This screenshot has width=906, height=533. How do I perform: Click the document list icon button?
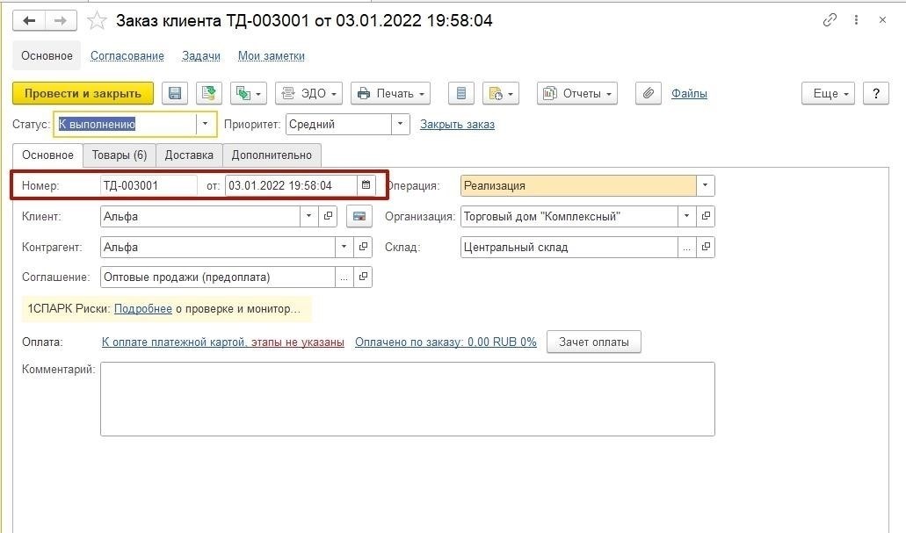click(461, 94)
